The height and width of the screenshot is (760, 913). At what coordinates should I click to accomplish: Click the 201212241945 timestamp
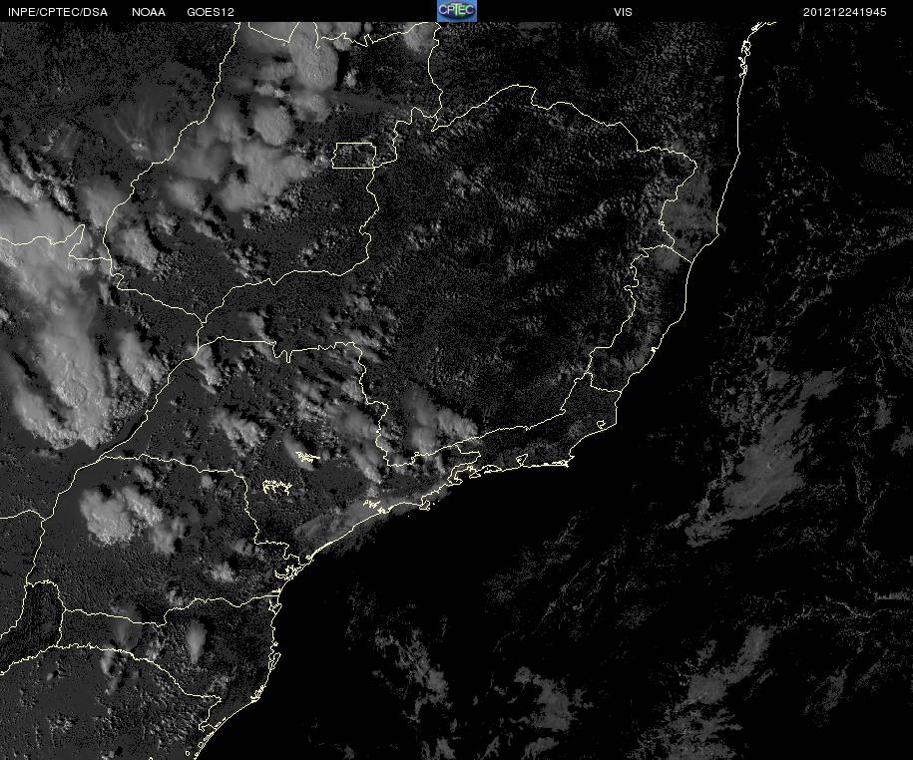845,12
